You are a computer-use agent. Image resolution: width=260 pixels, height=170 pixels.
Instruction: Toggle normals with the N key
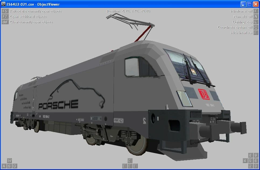click(x=256, y=17)
